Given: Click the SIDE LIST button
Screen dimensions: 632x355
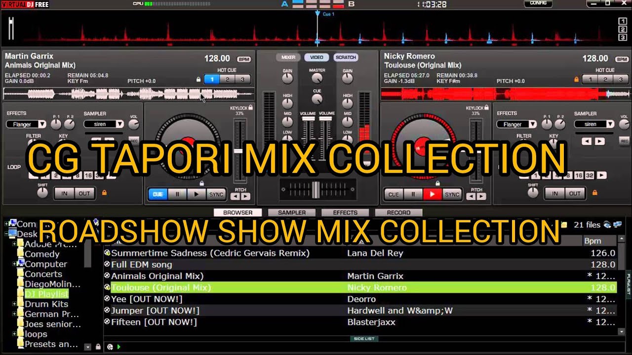Looking at the screenshot, I should pyautogui.click(x=364, y=339).
